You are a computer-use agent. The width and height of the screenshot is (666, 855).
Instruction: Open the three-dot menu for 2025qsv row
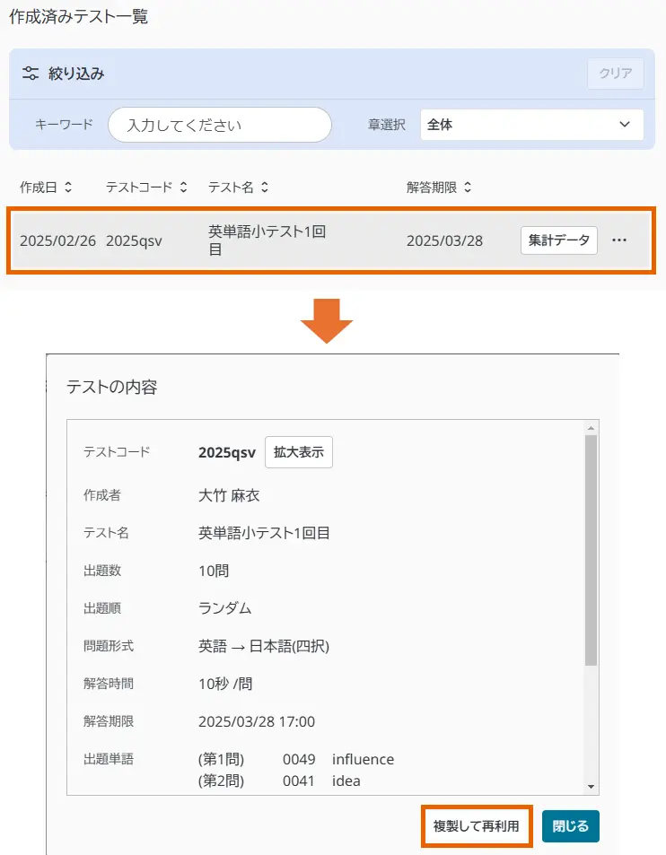(x=619, y=240)
